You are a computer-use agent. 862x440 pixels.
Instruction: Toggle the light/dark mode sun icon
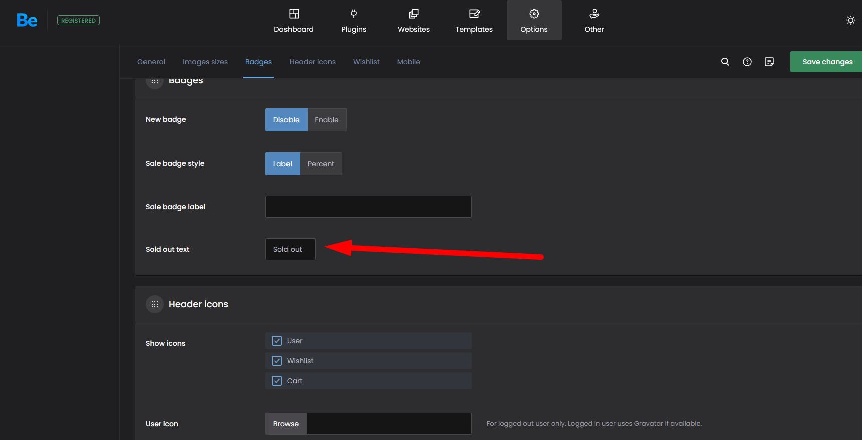[850, 20]
